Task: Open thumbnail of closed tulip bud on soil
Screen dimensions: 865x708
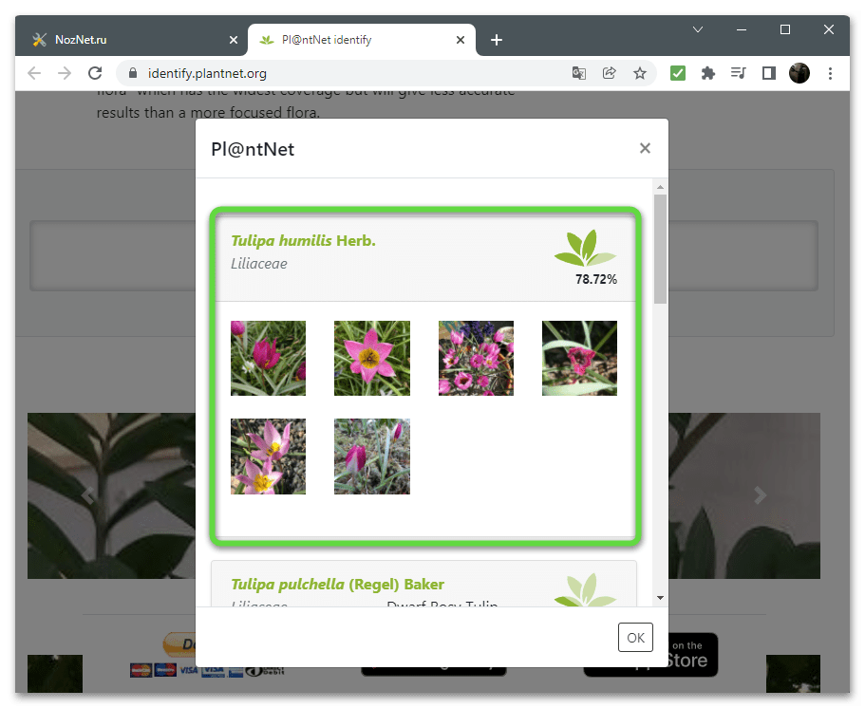Action: point(372,456)
